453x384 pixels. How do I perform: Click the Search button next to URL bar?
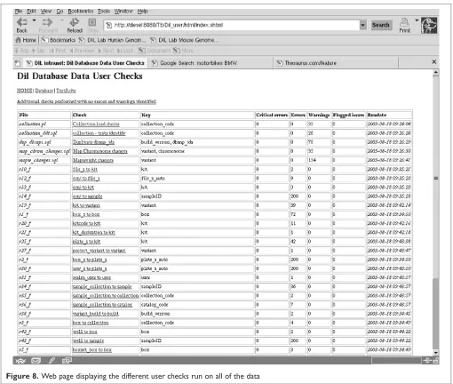[381, 25]
